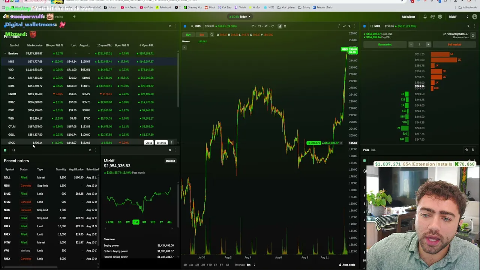The height and width of the screenshot is (270, 480).
Task: Click the chart trend comparison icon
Action: pos(344,26)
